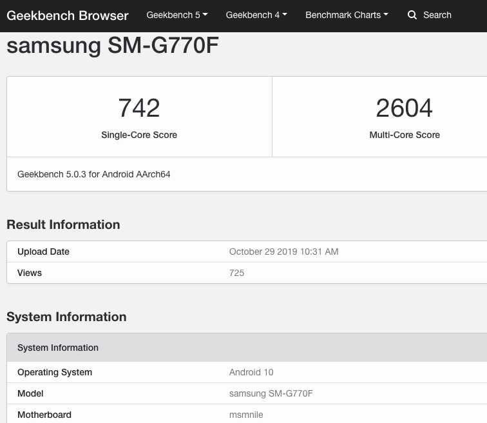Click the October 29 2019 upload date value

pos(283,251)
